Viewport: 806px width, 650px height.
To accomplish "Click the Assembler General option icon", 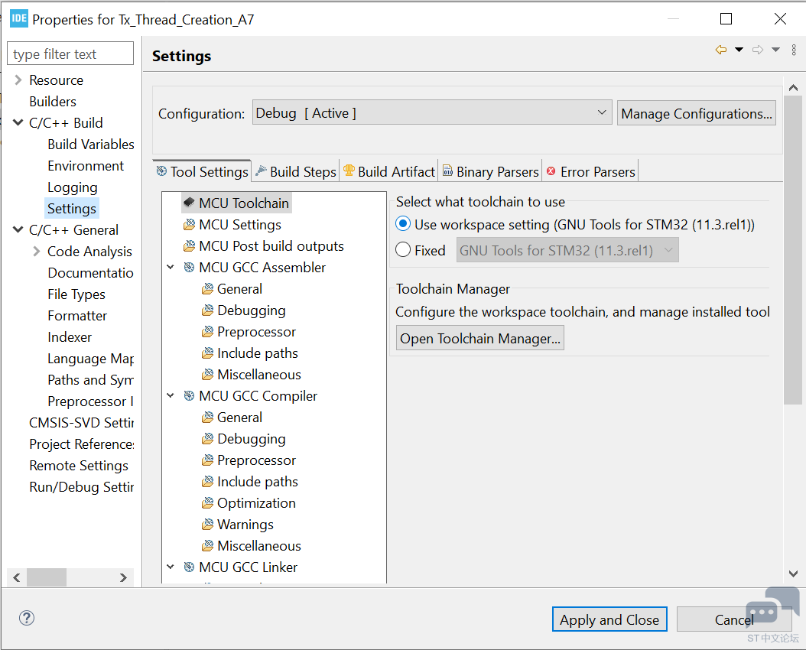I will pyautogui.click(x=207, y=289).
